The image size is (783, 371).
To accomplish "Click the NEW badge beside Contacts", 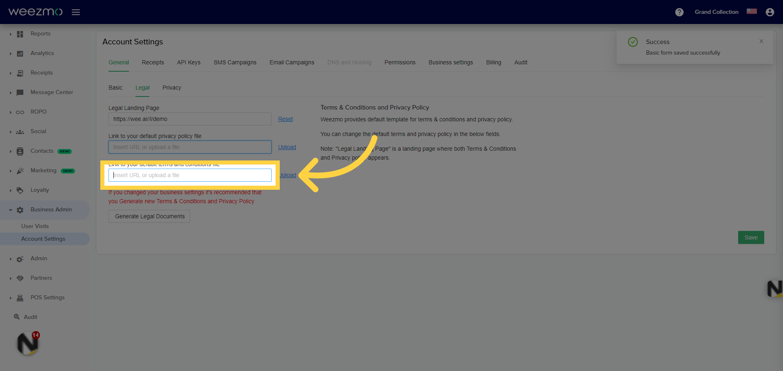I will pos(64,151).
